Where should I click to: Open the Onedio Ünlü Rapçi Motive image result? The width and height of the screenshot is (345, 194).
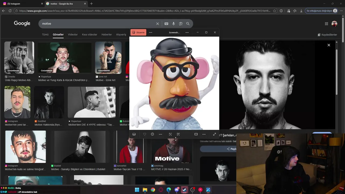click(19, 58)
